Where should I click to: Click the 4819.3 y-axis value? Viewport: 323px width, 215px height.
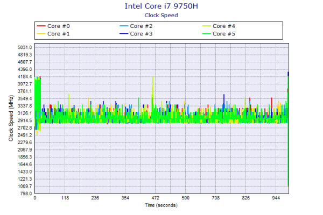click(x=25, y=55)
